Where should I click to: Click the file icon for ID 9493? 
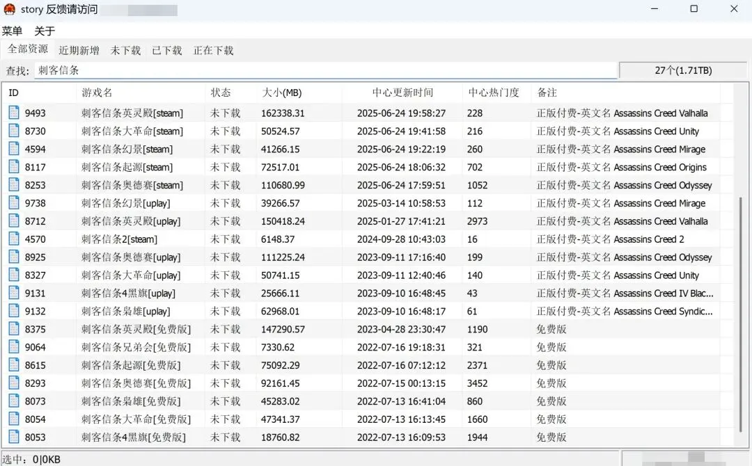(x=14, y=113)
